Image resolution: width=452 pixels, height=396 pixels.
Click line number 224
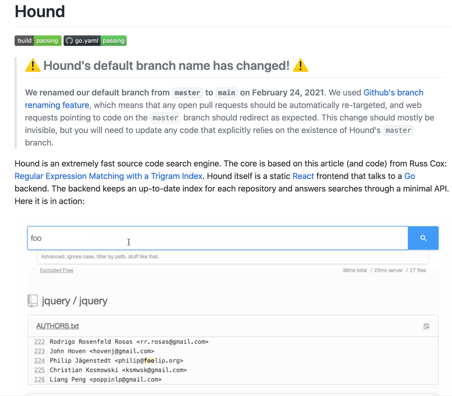[39, 361]
